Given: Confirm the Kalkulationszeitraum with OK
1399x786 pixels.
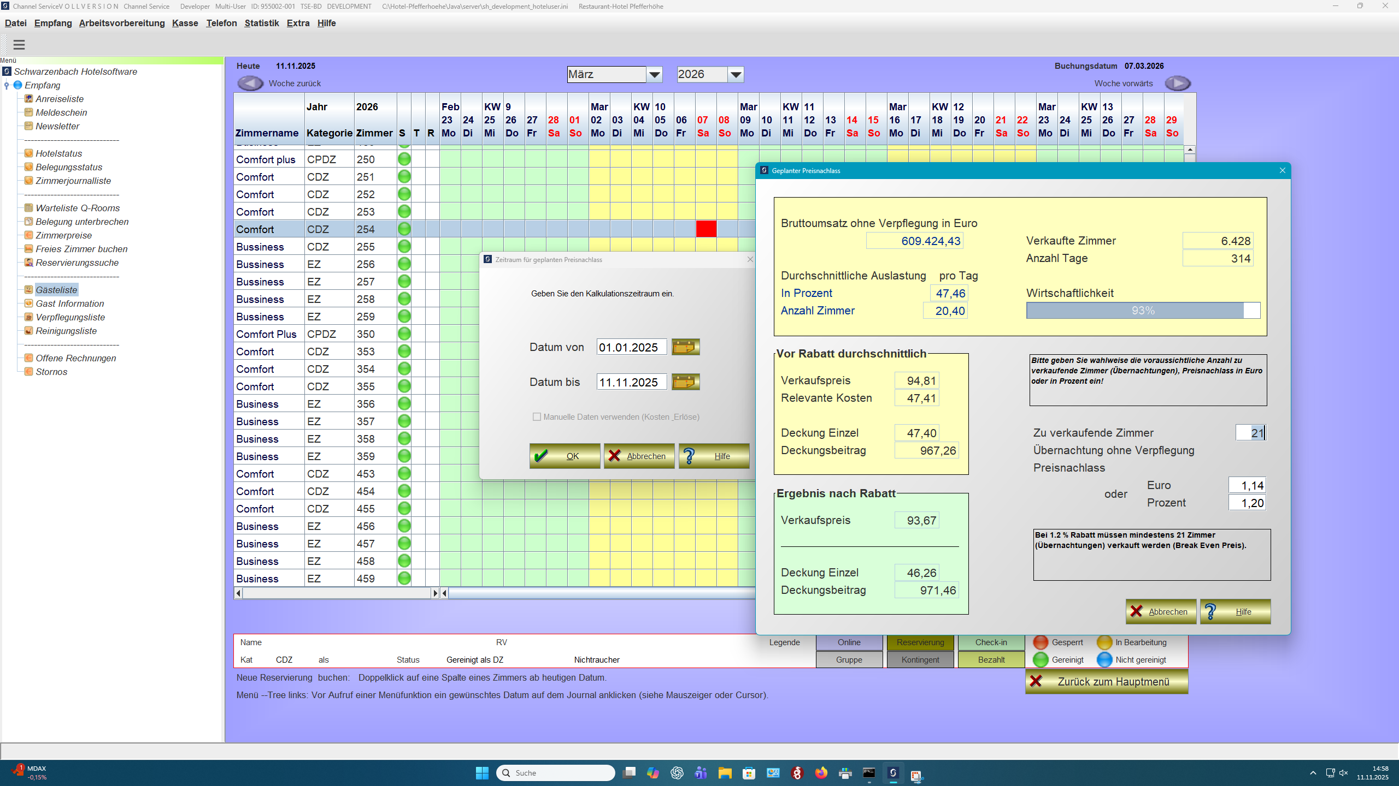Looking at the screenshot, I should [x=564, y=456].
